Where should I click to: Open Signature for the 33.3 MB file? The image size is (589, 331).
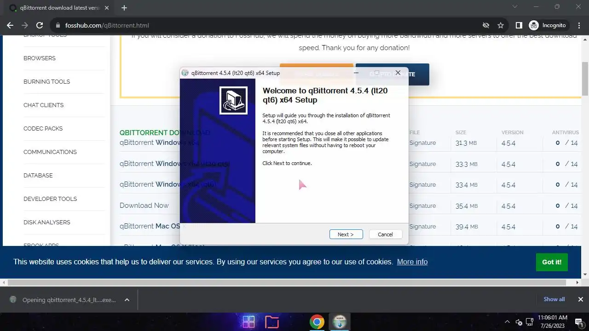click(422, 164)
